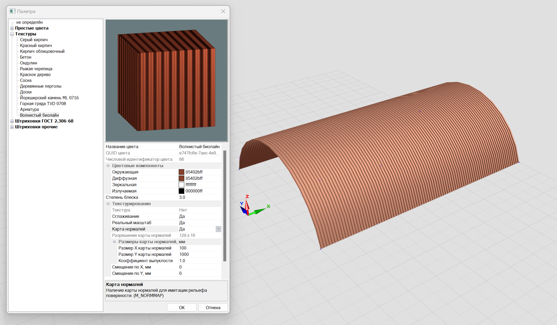Viewport: 557px width, 325px height.
Task: Click the Палитра dialog title icon
Action: (13, 11)
